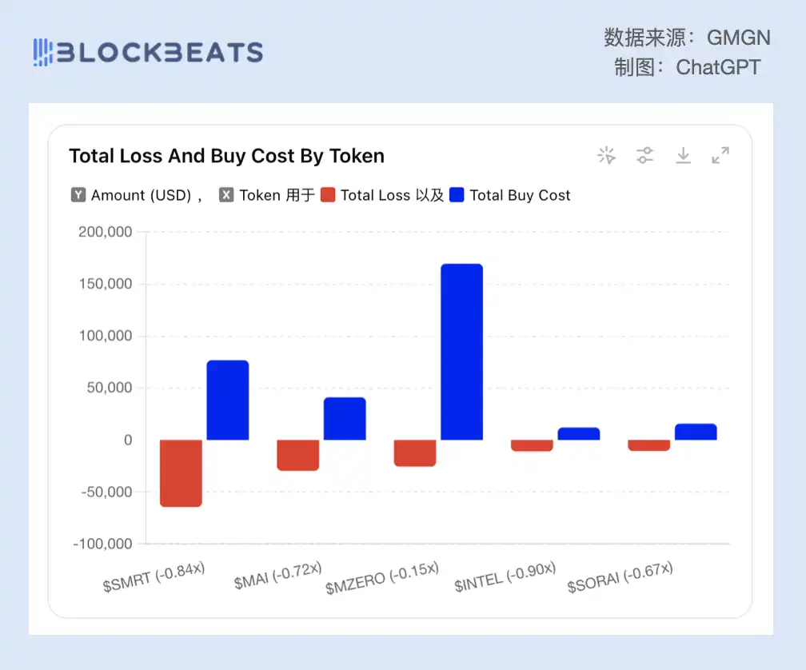
Task: Click the X axis badge icon
Action: pyautogui.click(x=226, y=195)
